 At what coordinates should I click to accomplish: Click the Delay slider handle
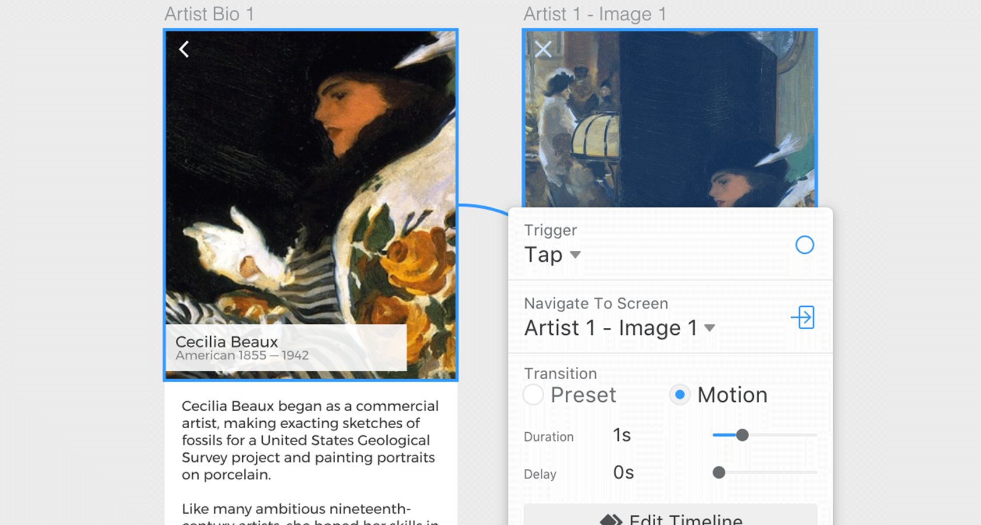pos(719,473)
